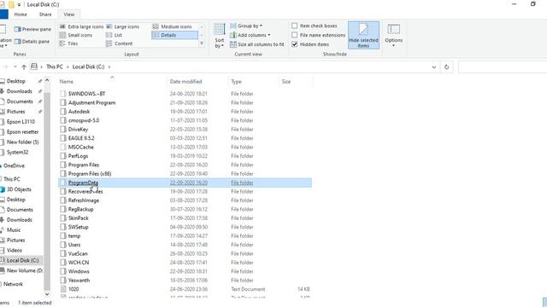Select the 1020 text document icon

click(x=62, y=289)
